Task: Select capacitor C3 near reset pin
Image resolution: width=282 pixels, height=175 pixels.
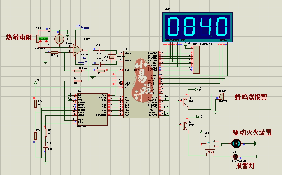Action: point(114,79)
